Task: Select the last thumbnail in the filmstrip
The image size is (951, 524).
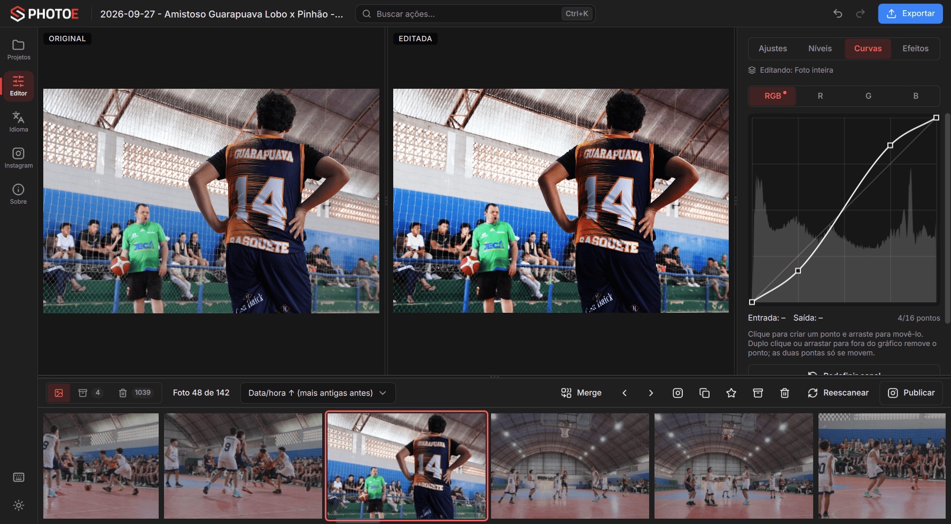Action: 882,466
